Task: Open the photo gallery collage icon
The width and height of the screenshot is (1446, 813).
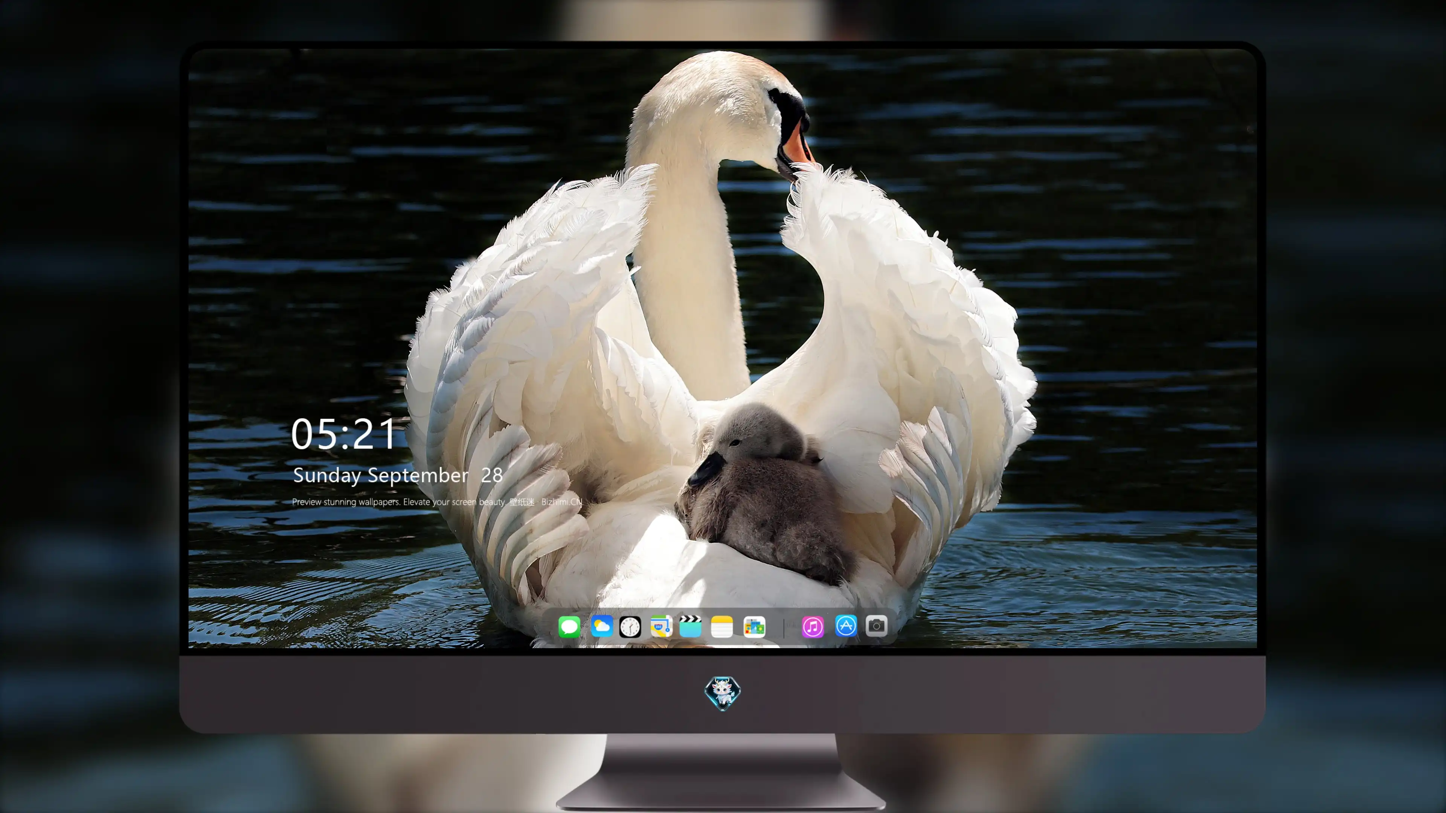Action: pyautogui.click(x=754, y=627)
